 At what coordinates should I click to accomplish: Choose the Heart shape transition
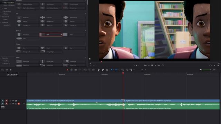(51, 48)
